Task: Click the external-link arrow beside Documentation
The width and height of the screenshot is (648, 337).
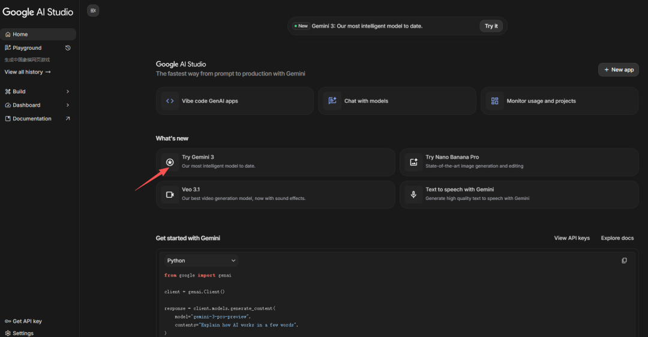Action: coord(68,119)
